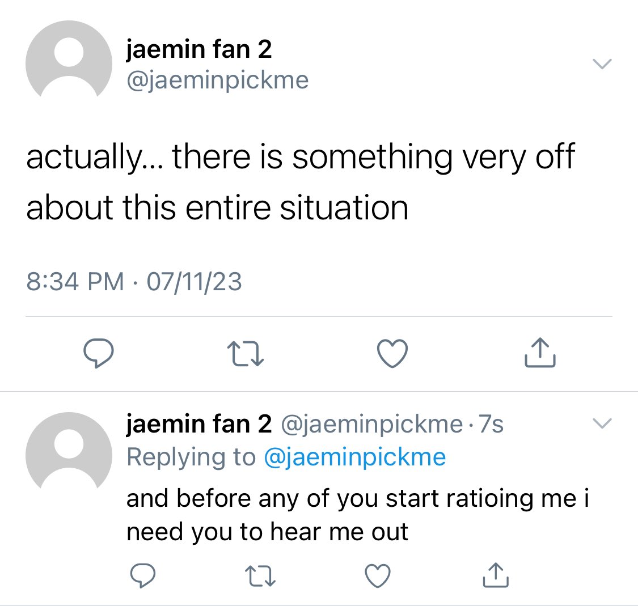Retweet the 'hear me out' reply tweet
The height and width of the screenshot is (606, 638).
[x=260, y=575]
